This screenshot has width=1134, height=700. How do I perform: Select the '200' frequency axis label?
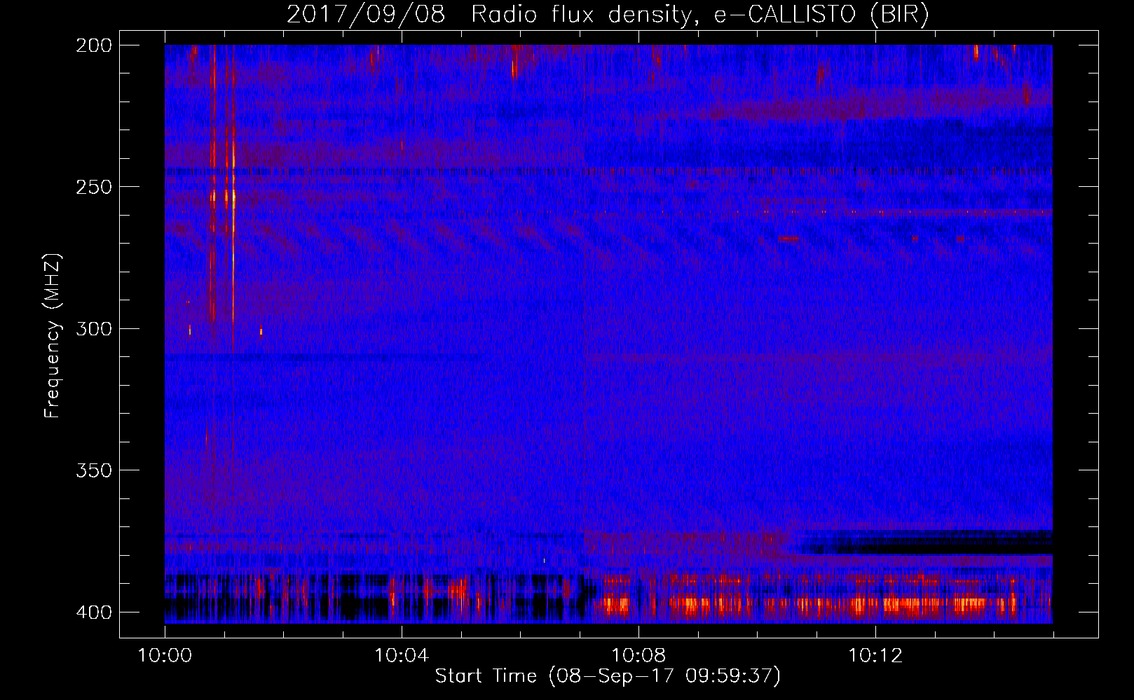94,45
